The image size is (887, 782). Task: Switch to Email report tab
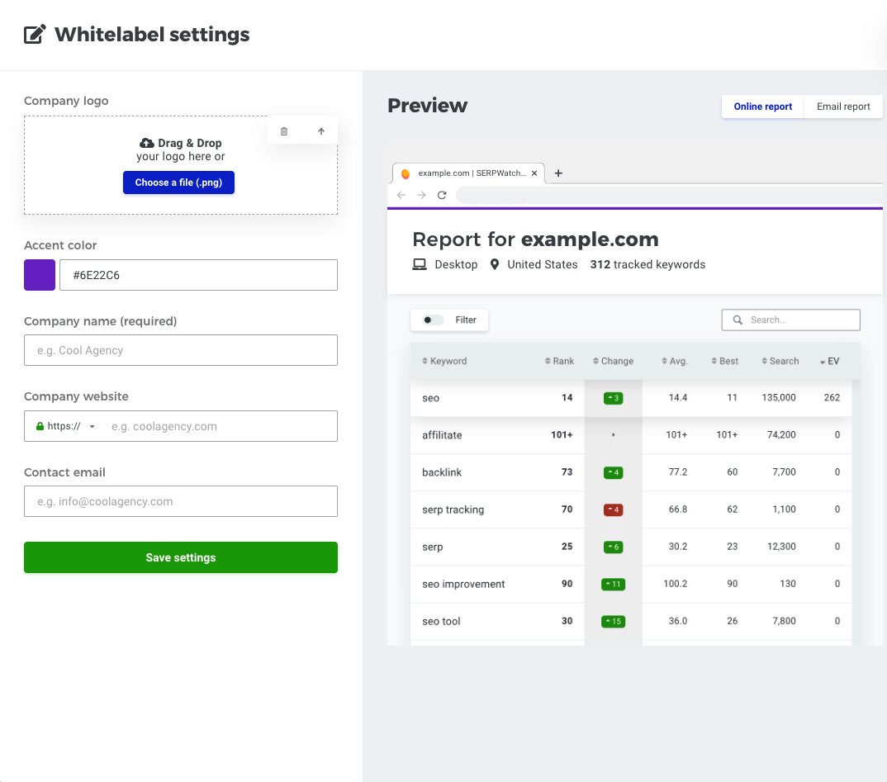coord(843,107)
